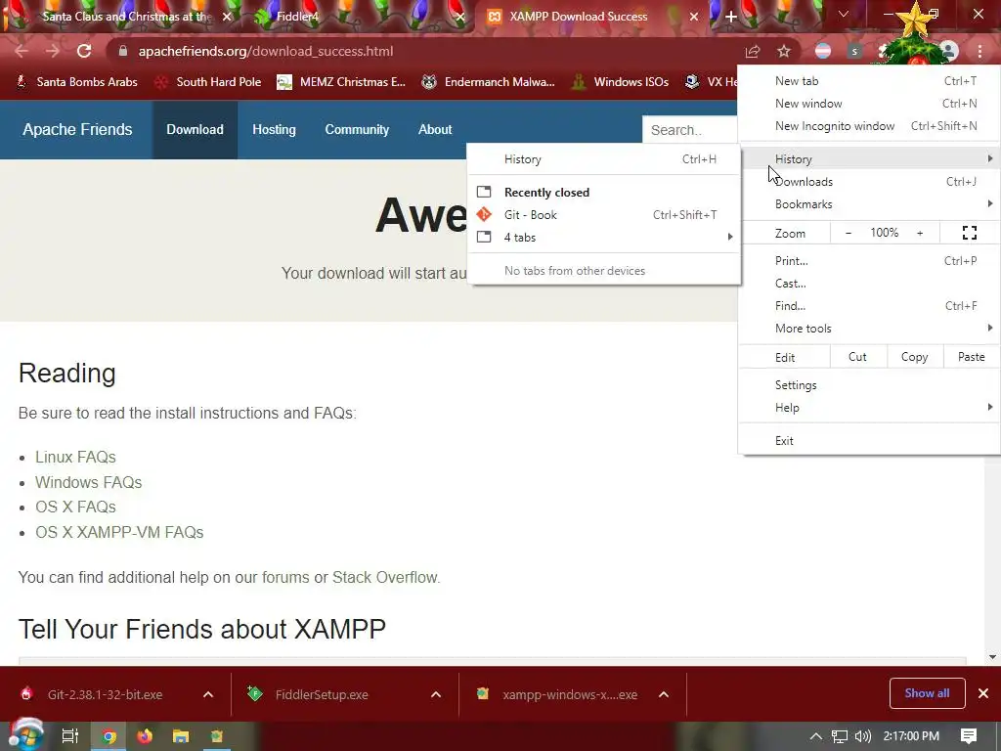Screen dimensions: 1001x751
Task: Click Windows Start button on taskbar
Action: pos(25,735)
